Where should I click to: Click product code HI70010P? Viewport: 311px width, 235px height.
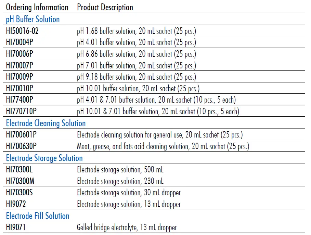pyautogui.click(x=20, y=89)
